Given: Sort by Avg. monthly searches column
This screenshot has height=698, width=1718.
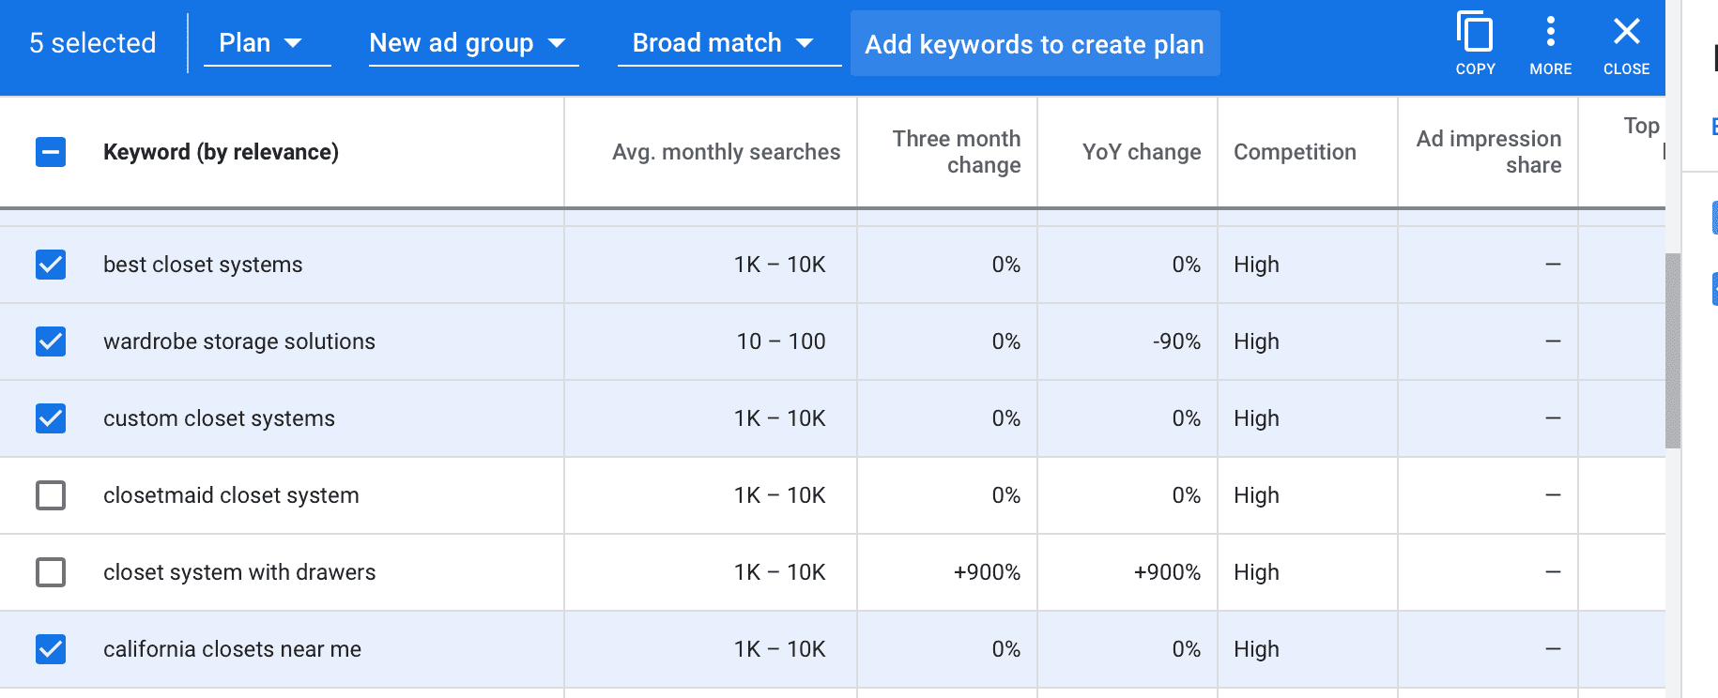Looking at the screenshot, I should (x=726, y=152).
